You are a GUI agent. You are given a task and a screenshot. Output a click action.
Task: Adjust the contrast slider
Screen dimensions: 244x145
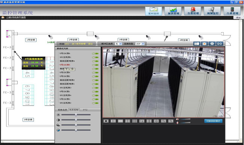(x=76, y=120)
